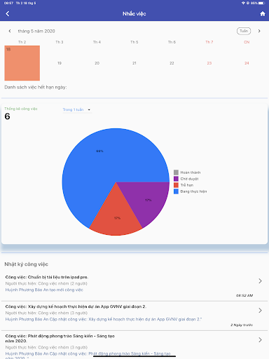Screen dimensions: 269x359
Task: Open details chevron for 'Xây dựng kế hoạch' task
Action: 260,311
